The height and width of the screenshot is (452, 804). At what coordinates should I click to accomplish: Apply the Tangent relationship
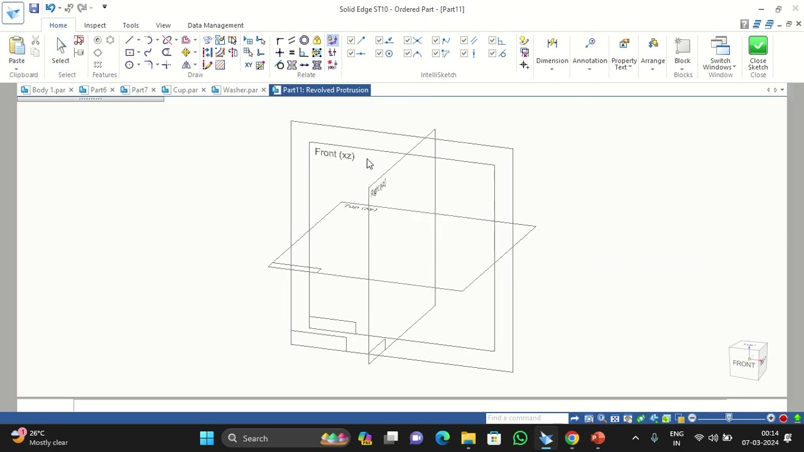pos(280,65)
